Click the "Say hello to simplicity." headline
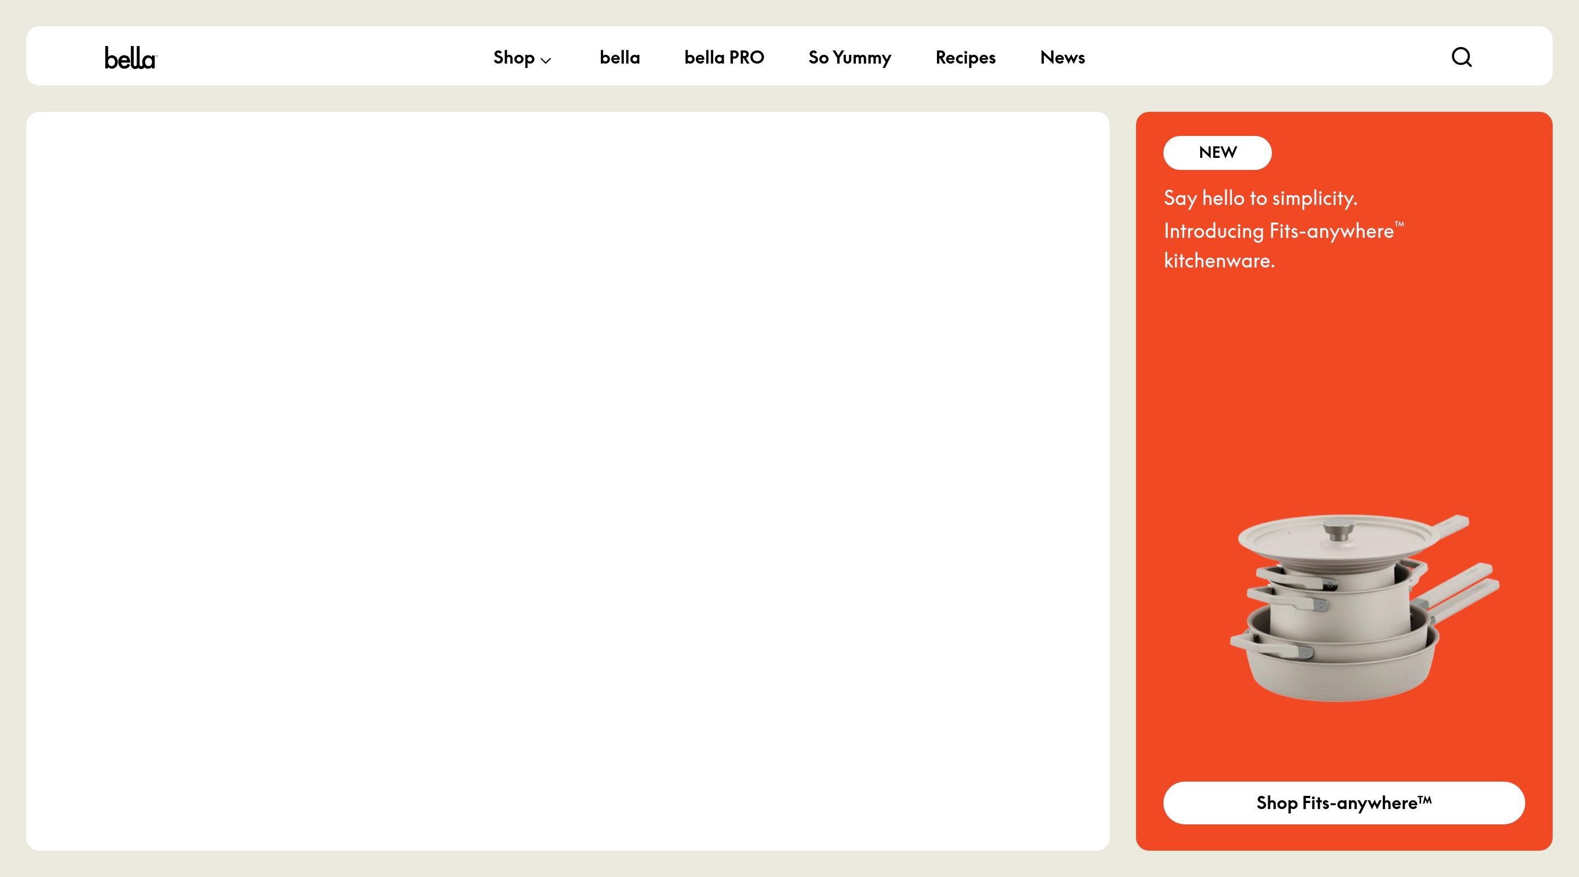The image size is (1579, 877). coord(1260,198)
